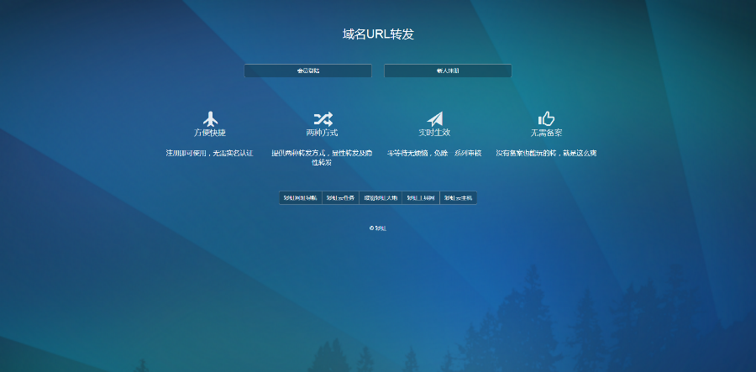Click the © copyright text in the footer
756x372 pixels.
[378, 228]
